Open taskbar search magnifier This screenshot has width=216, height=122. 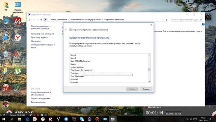11,119
